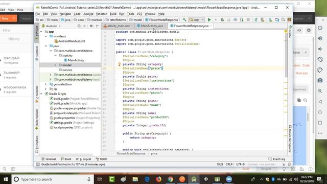Open the Navigate menu

tap(65, 14)
